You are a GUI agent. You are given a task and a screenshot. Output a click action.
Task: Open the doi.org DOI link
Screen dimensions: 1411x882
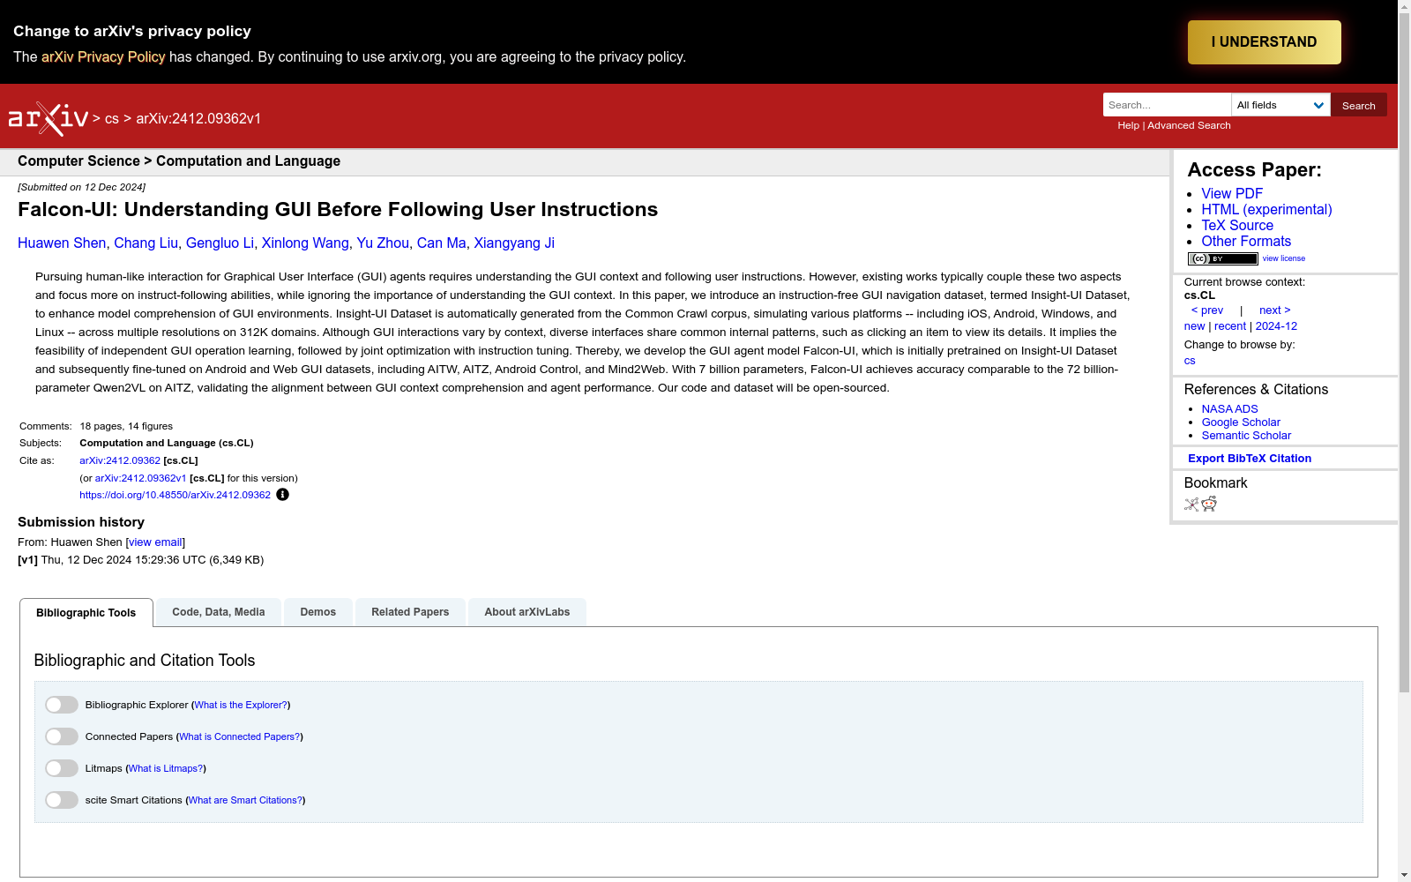click(175, 495)
